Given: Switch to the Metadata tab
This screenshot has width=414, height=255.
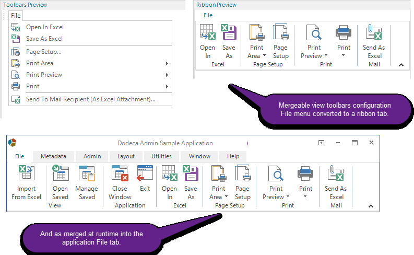Looking at the screenshot, I should coord(53,156).
